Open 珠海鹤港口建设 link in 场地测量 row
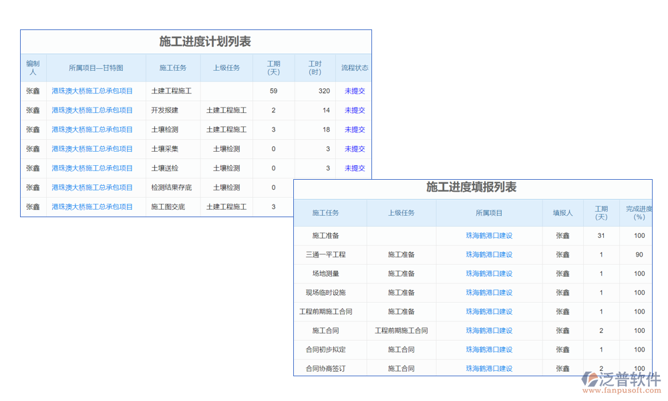Screen dimensions: 668x401 pyautogui.click(x=489, y=274)
